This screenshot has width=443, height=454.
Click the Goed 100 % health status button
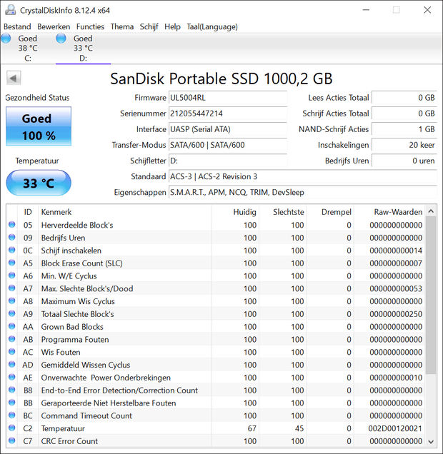pos(39,126)
